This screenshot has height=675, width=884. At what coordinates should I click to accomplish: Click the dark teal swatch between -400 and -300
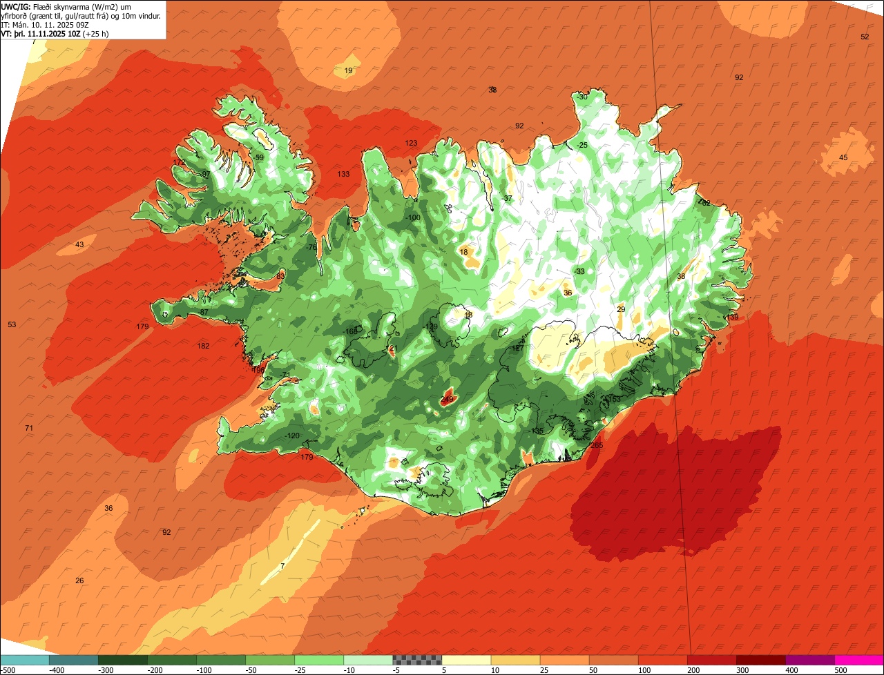pyautogui.click(x=74, y=660)
